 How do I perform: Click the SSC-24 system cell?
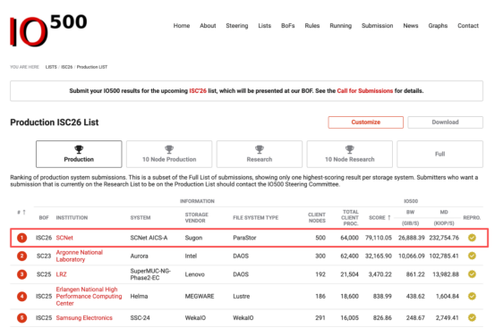pos(140,318)
